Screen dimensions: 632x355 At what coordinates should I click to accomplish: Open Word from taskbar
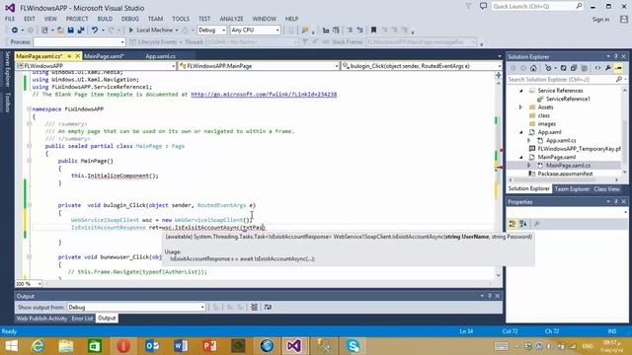[181, 346]
